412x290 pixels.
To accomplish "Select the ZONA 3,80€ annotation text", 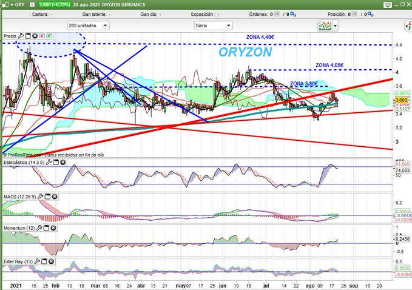I will pyautogui.click(x=304, y=84).
